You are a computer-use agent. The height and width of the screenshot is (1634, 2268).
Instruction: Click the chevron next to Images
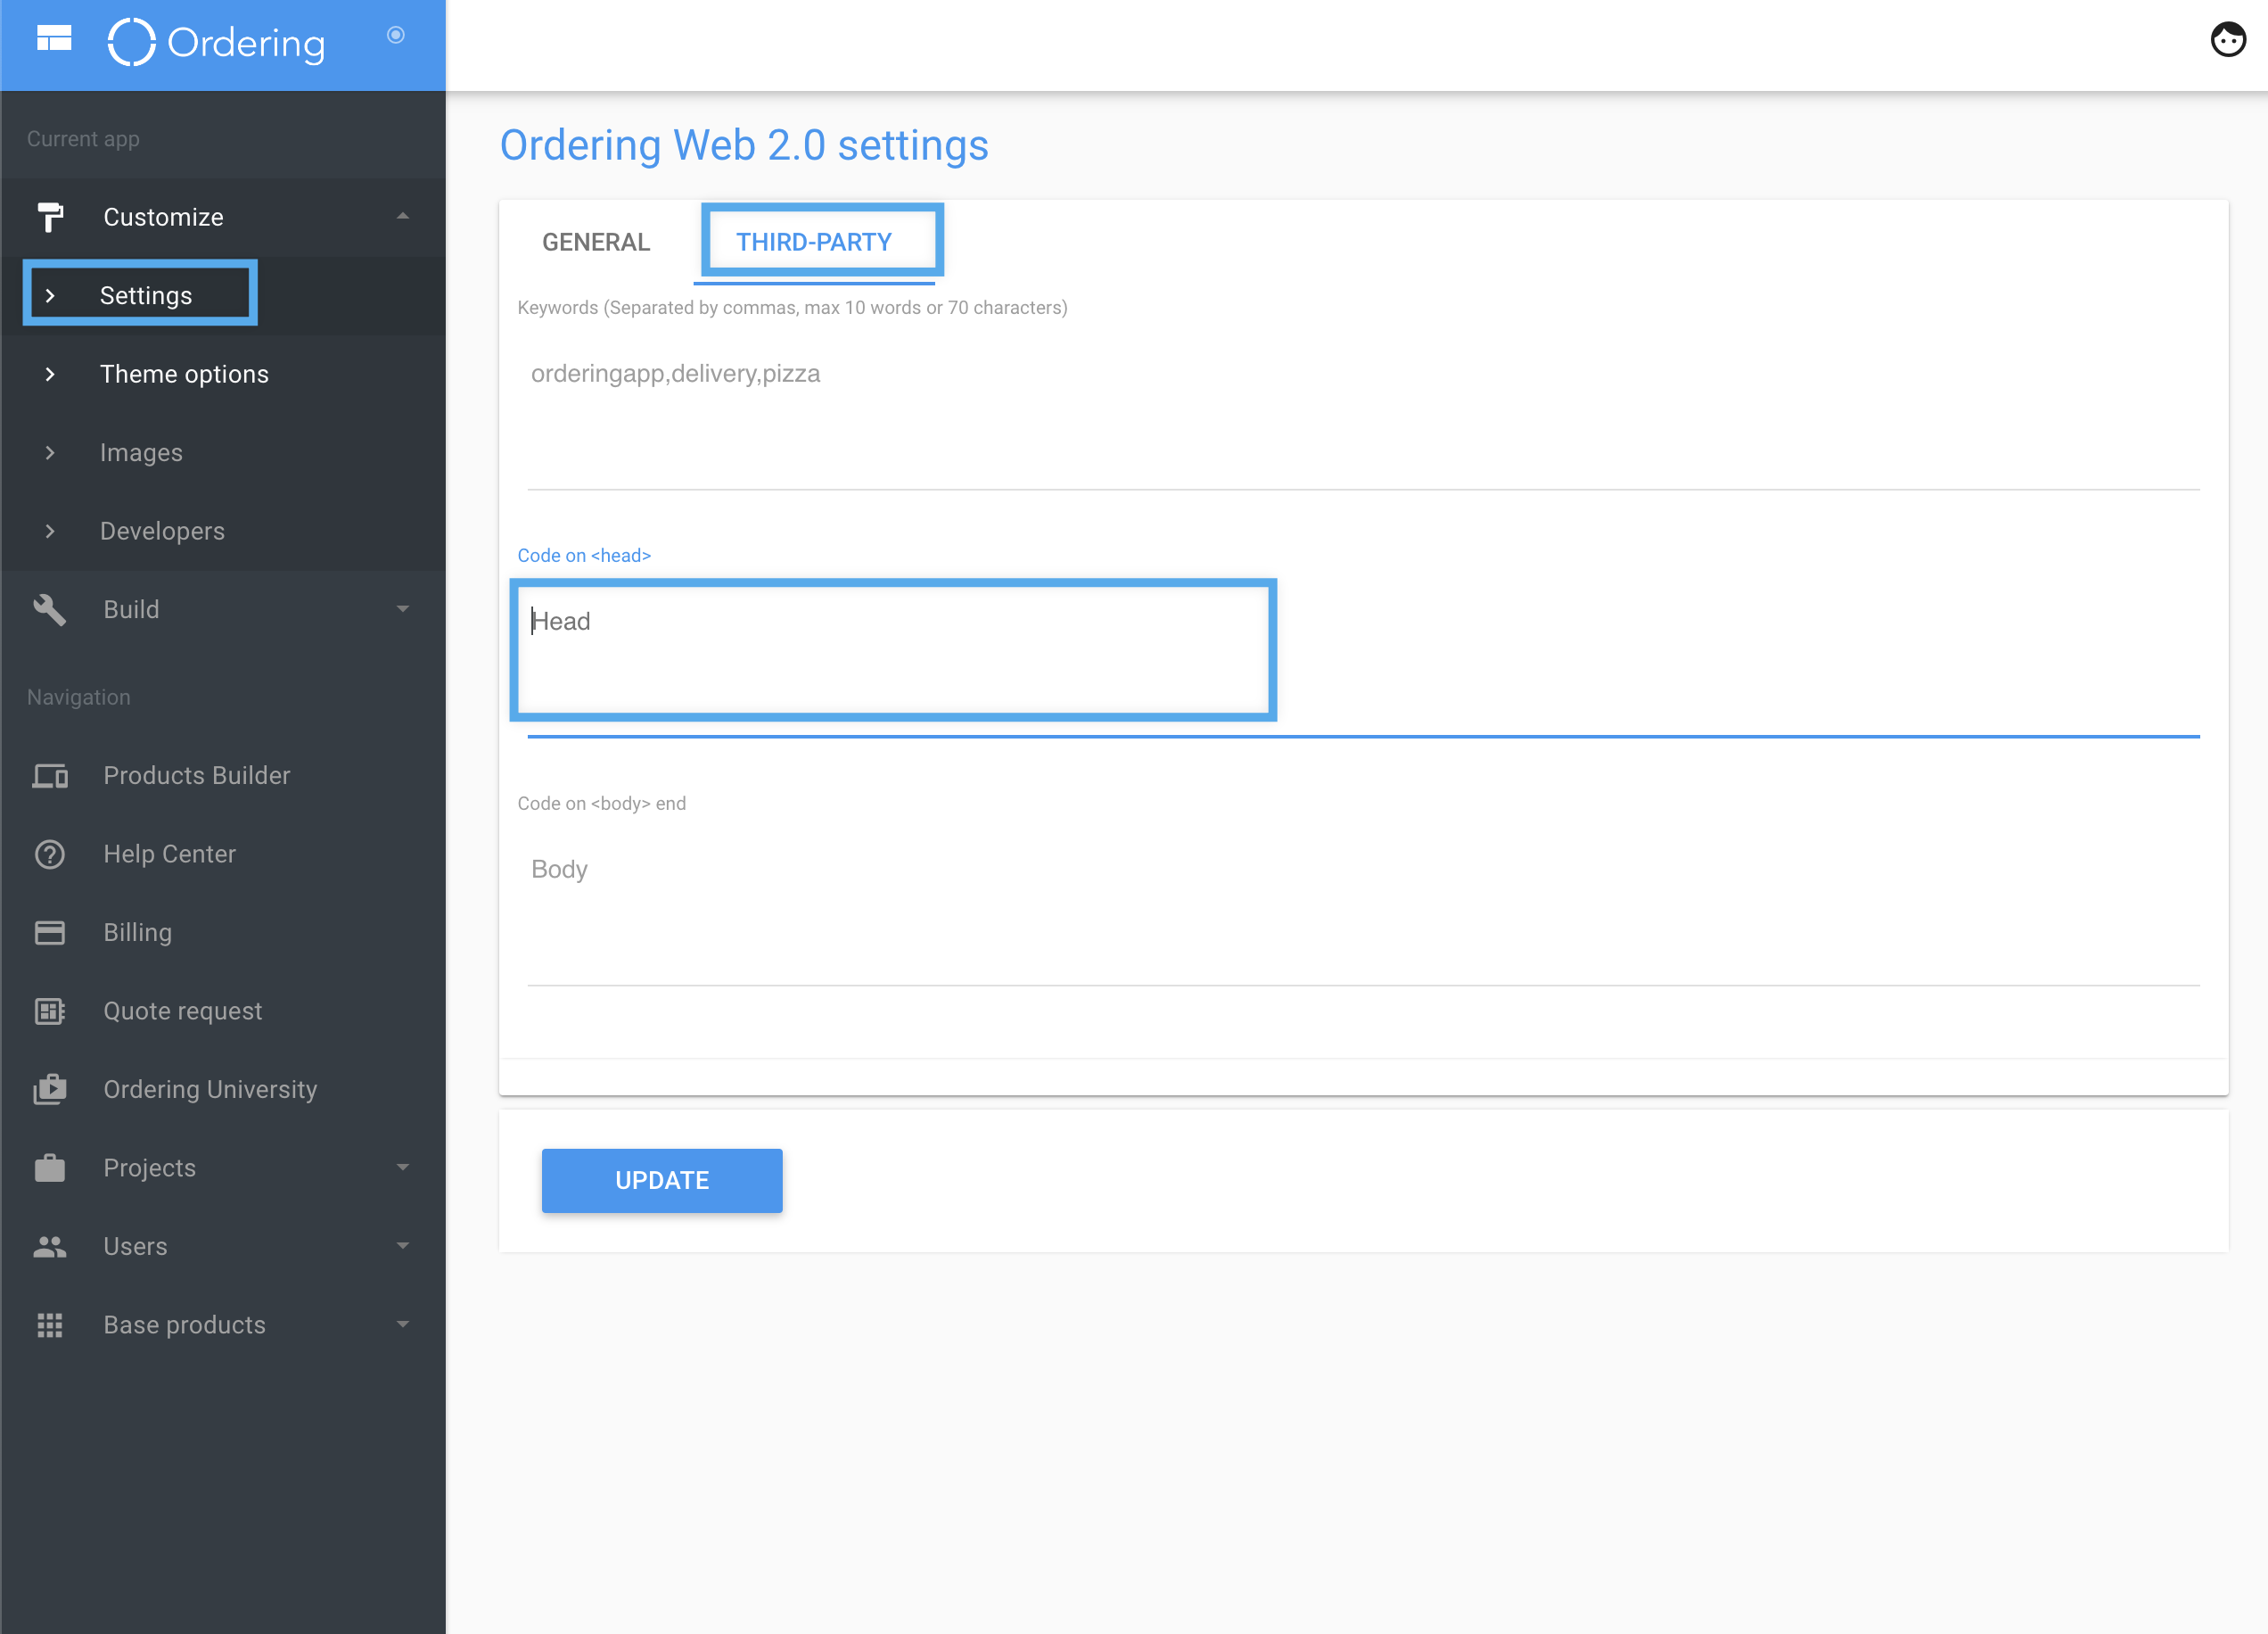click(50, 452)
